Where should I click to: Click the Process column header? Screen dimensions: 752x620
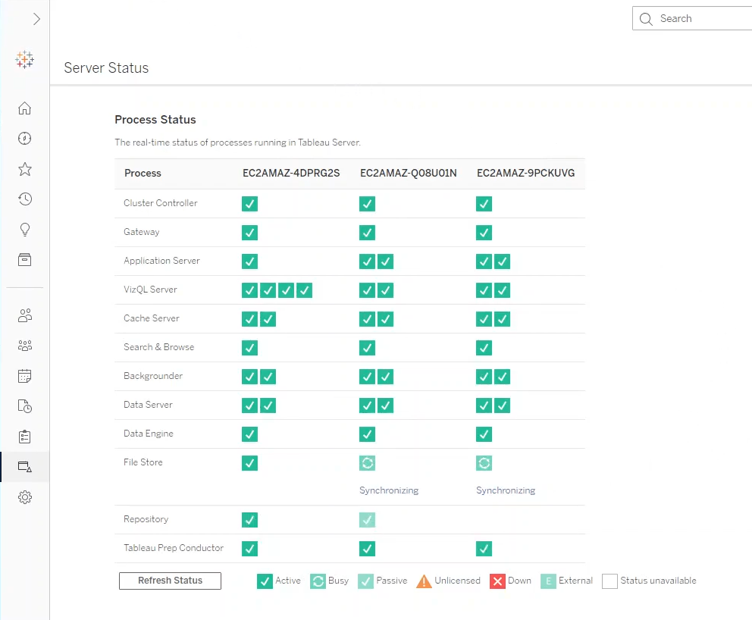(x=143, y=173)
